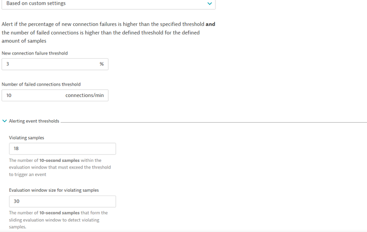The width and height of the screenshot is (367, 232).
Task: Collapse section using Alerting event thresholds chevron
Action: (5, 121)
